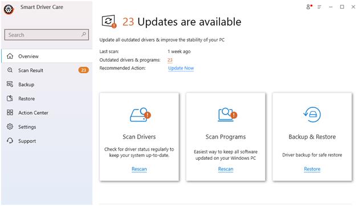Open the user account icon with red dot

point(309,7)
